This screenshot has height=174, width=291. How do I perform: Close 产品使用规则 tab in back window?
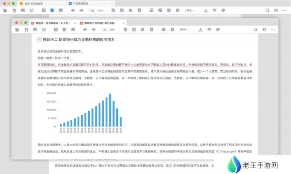coord(112,3)
